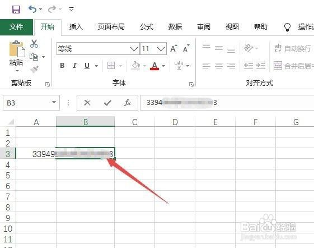This screenshot has height=248, width=314.
Task: Click the Increase Indent icon
Action: pyautogui.click(x=261, y=66)
